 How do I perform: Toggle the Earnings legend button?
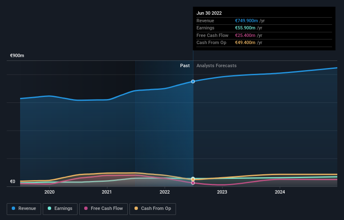pos(60,209)
